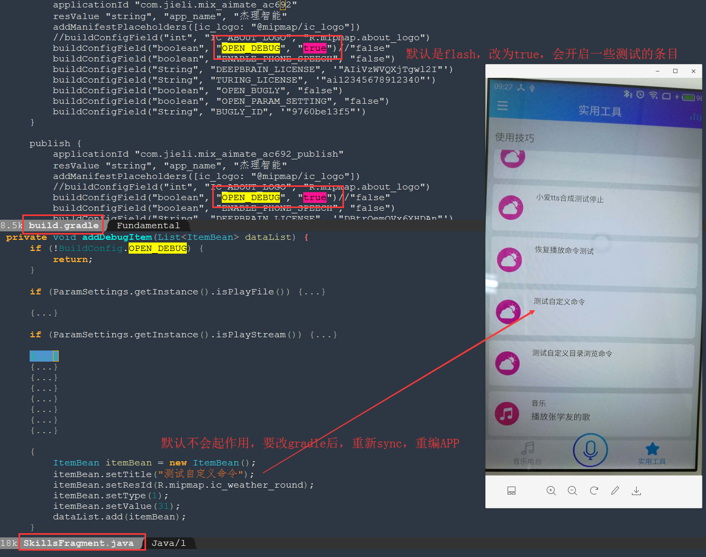
Task: Maximize the image viewer window
Action: click(x=675, y=71)
